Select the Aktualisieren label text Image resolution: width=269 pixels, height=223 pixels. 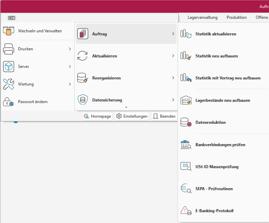click(105, 56)
